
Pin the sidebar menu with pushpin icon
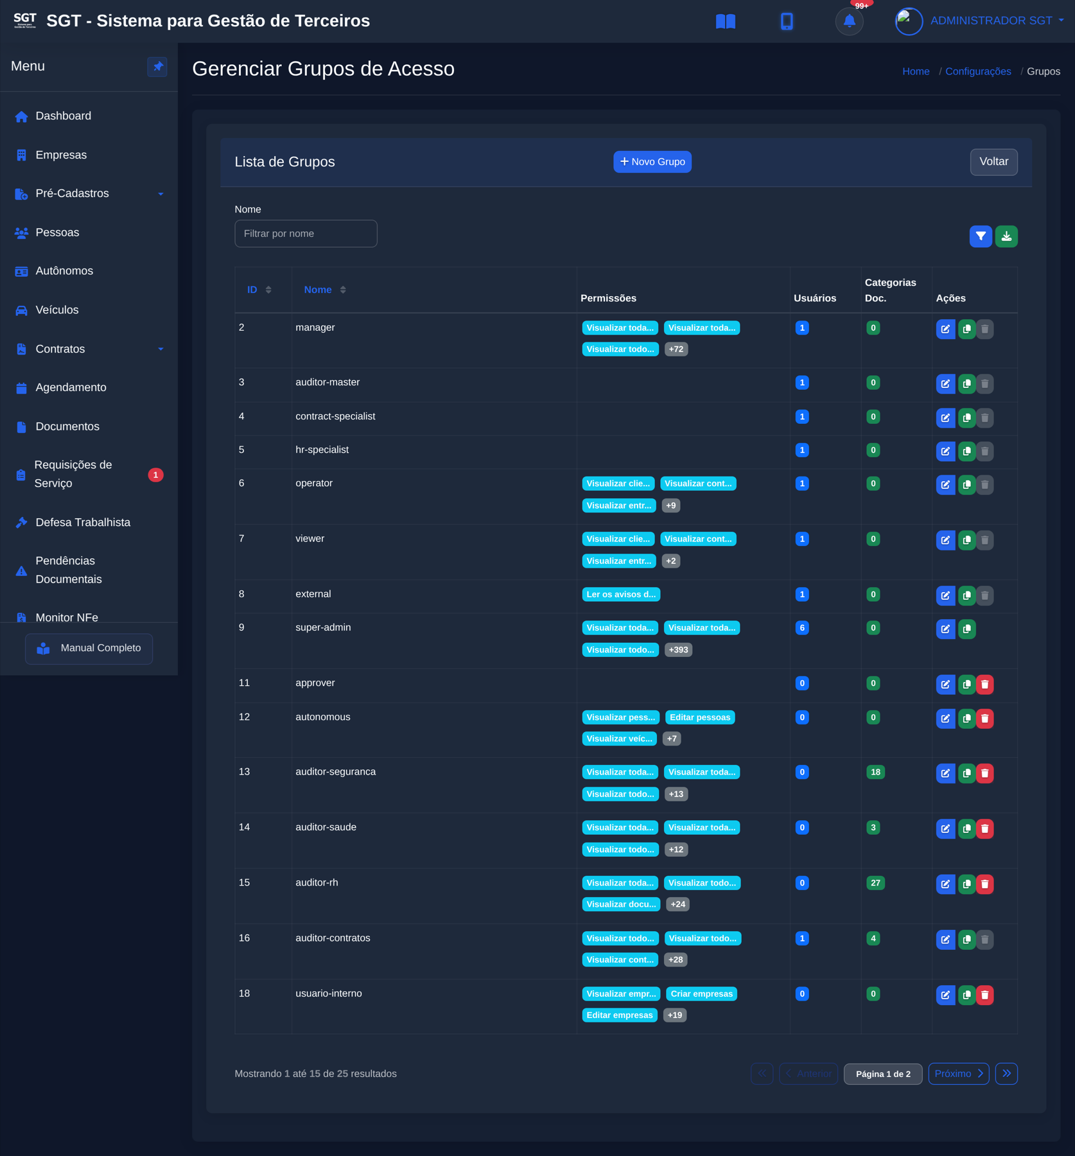(x=157, y=67)
